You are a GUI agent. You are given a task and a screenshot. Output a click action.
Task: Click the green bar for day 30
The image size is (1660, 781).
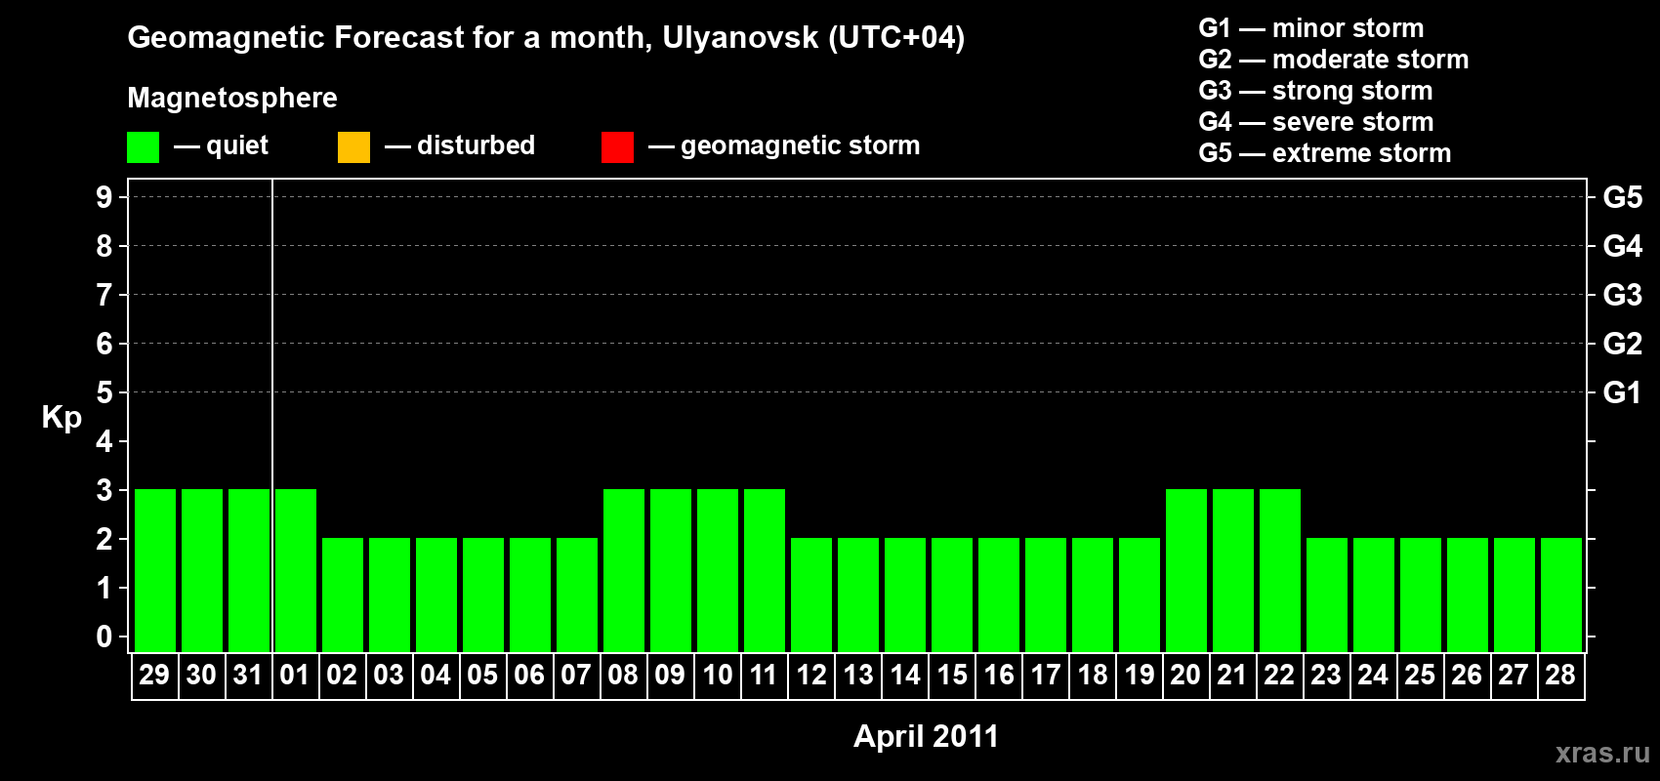pyautogui.click(x=202, y=570)
